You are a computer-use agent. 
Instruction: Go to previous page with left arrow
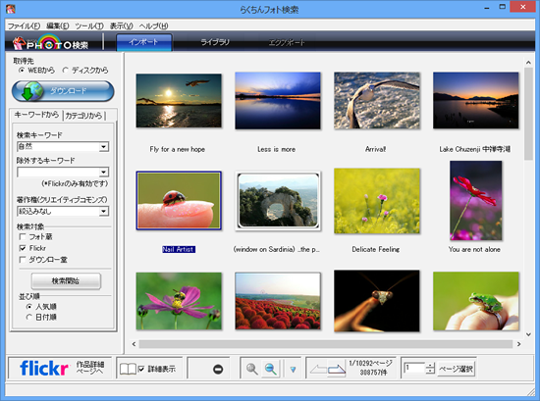tap(318, 370)
